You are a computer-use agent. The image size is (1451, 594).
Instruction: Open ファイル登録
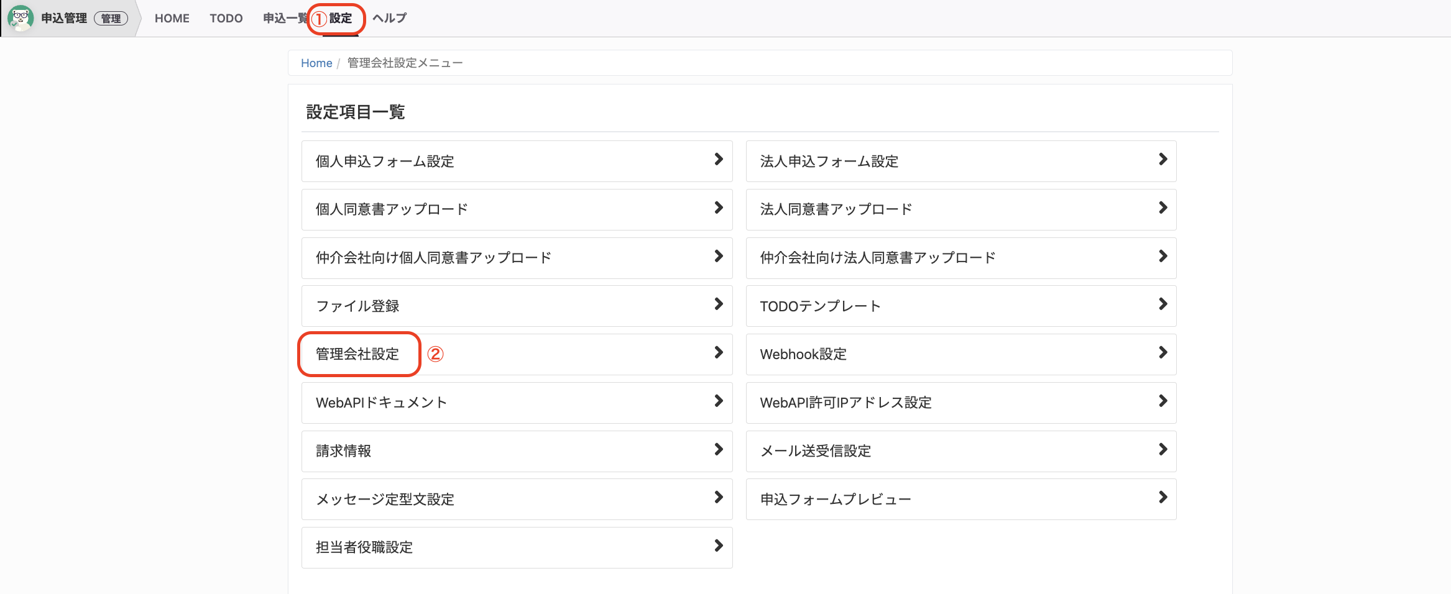tap(517, 306)
